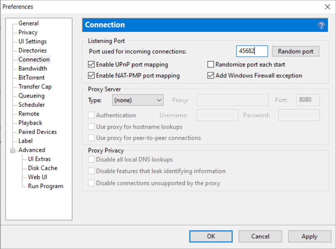Image resolution: width=336 pixels, height=249 pixels.
Task: Click the proxy Port field showing 8080
Action: coord(308,100)
